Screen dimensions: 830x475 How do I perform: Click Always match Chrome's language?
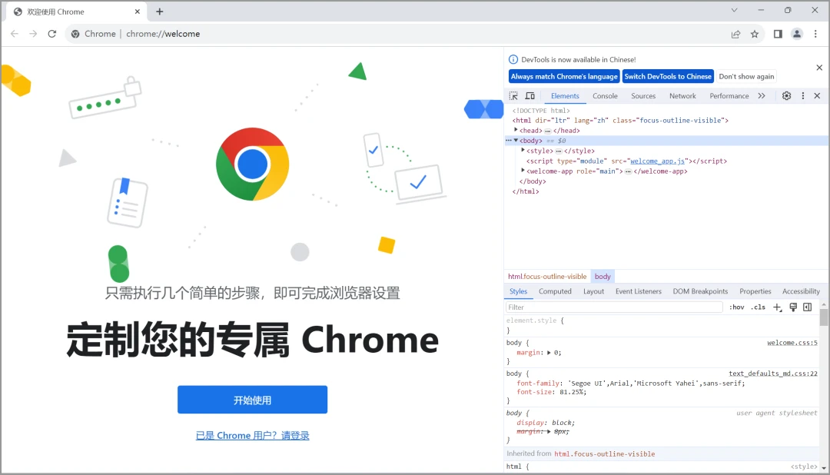[564, 76]
